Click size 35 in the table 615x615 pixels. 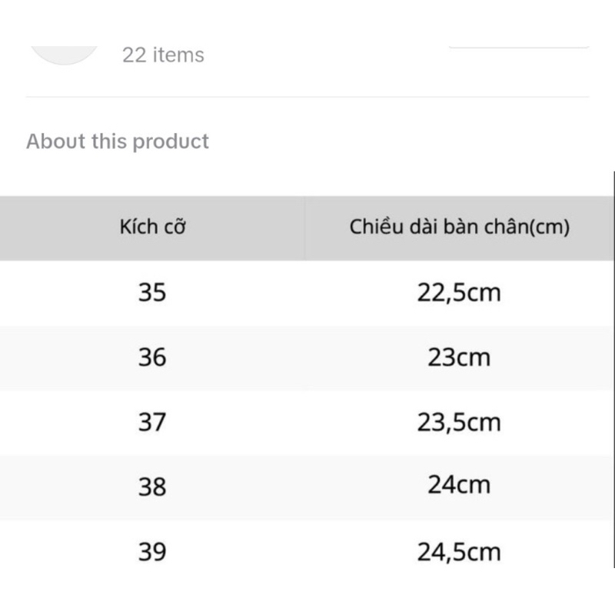click(152, 293)
